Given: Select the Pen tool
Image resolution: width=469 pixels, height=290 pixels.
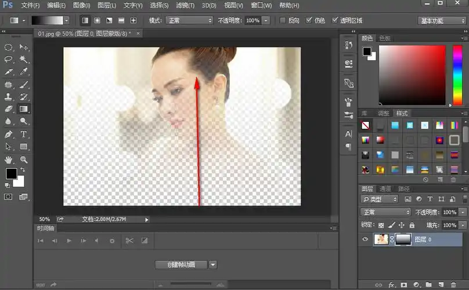Looking at the screenshot, I should click(9, 135).
